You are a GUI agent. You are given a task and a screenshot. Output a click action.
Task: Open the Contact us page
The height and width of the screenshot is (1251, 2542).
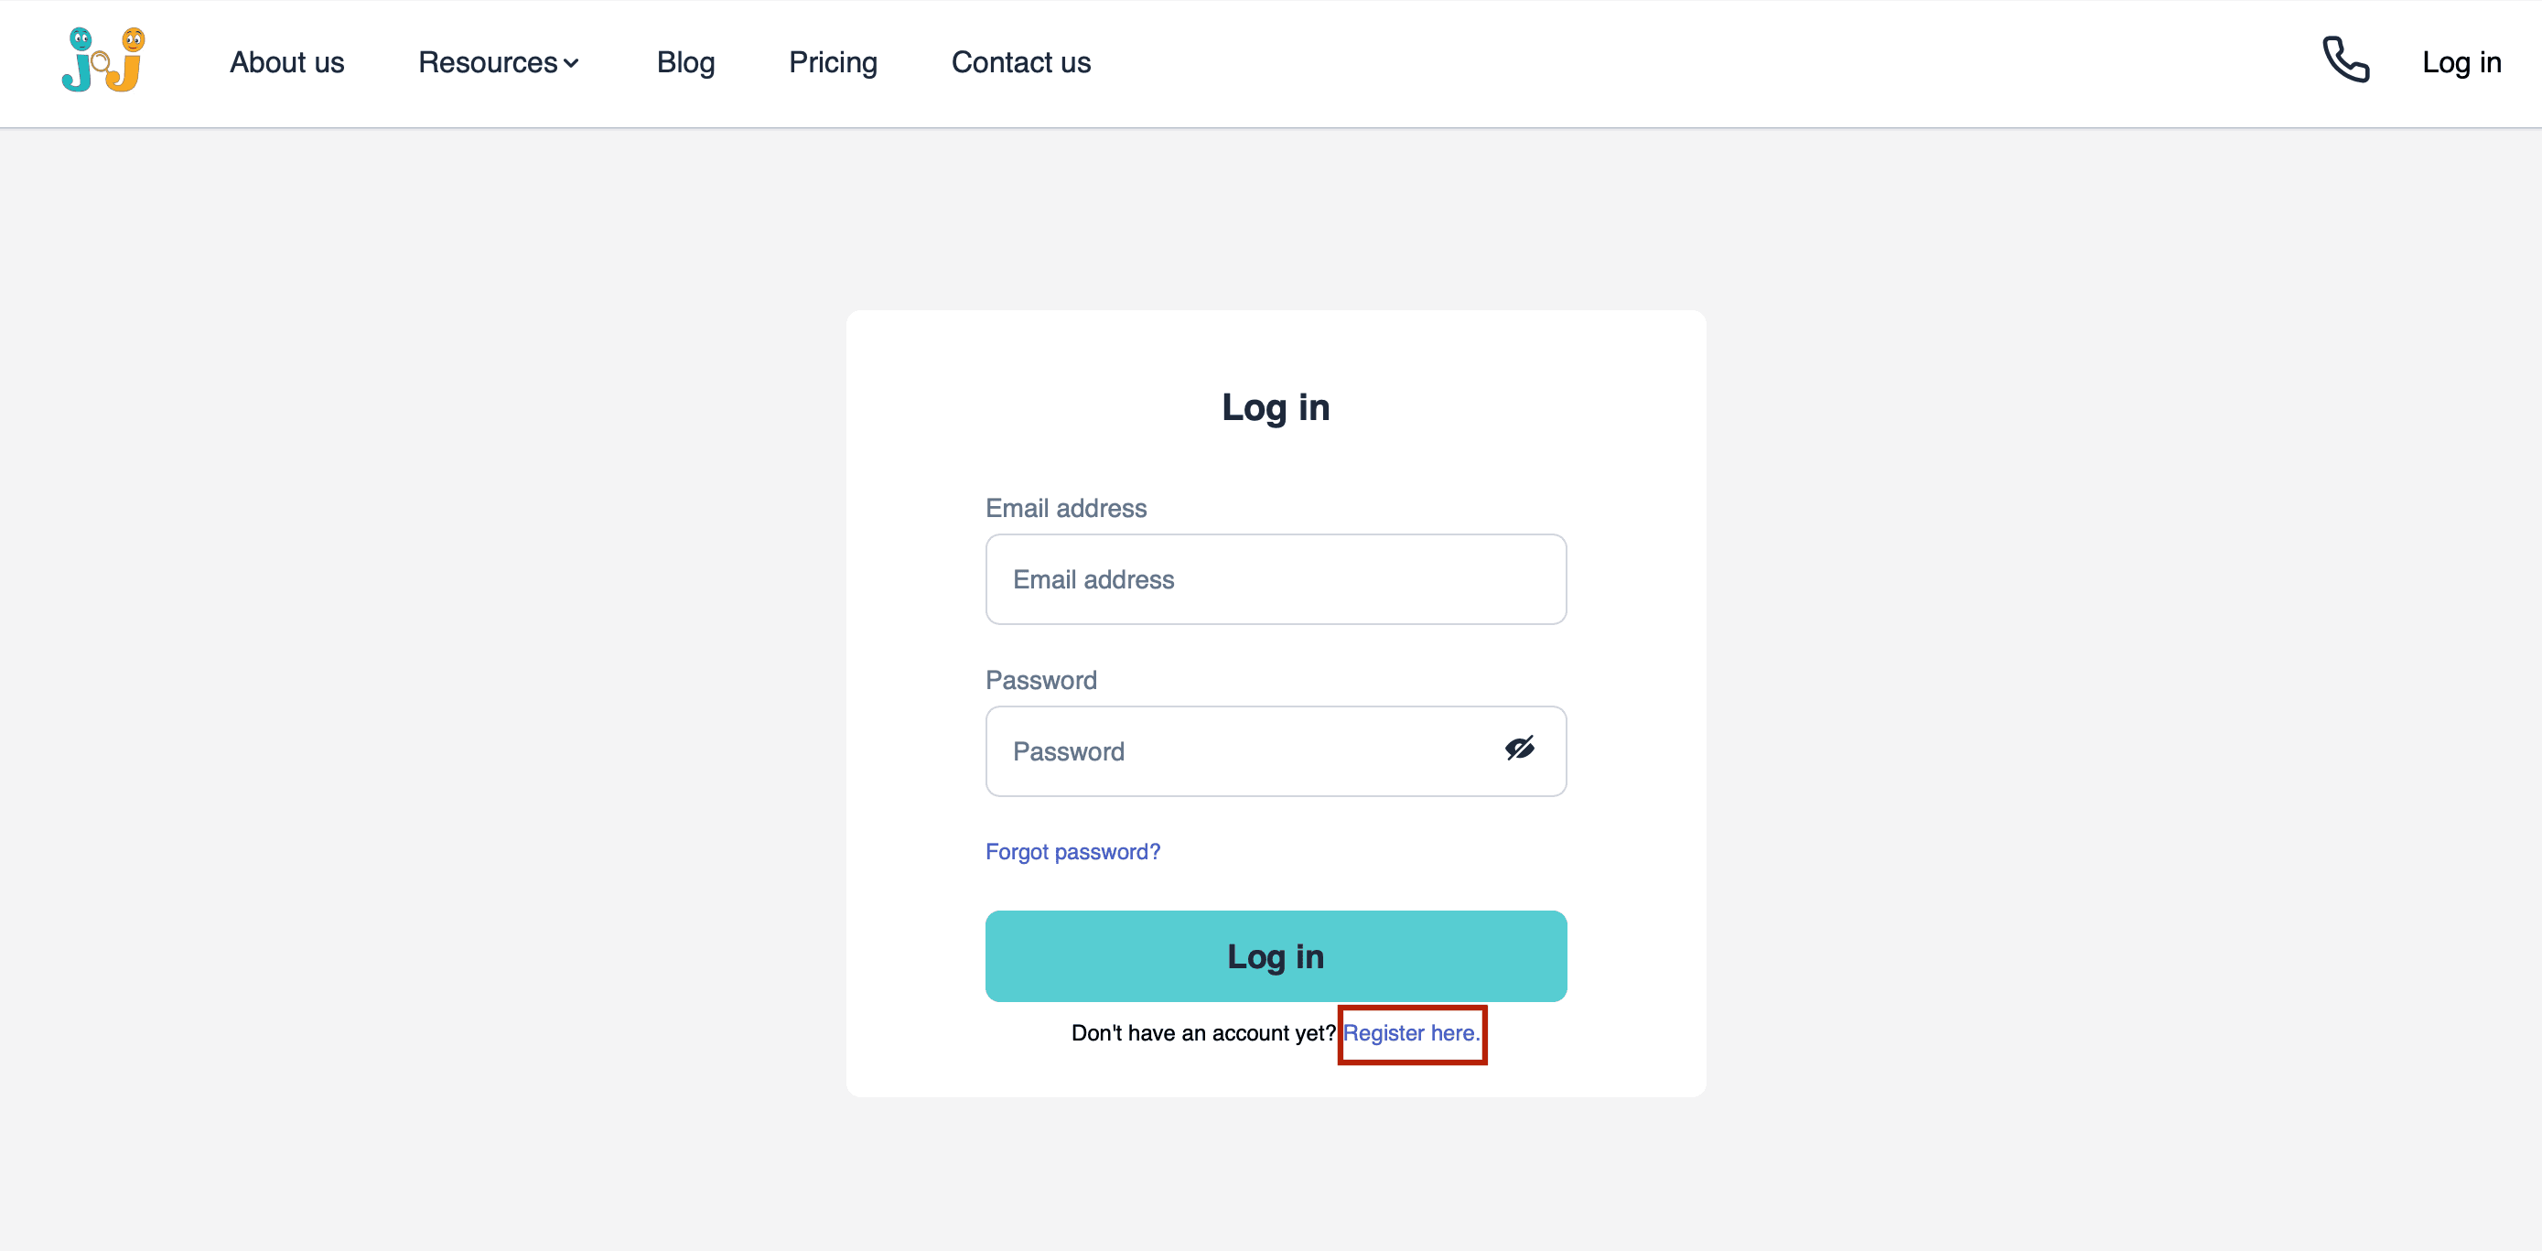pyautogui.click(x=1021, y=62)
